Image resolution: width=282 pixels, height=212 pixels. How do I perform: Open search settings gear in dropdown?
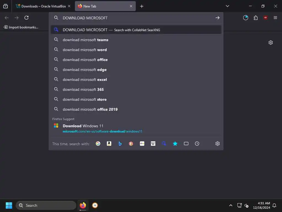(x=218, y=144)
